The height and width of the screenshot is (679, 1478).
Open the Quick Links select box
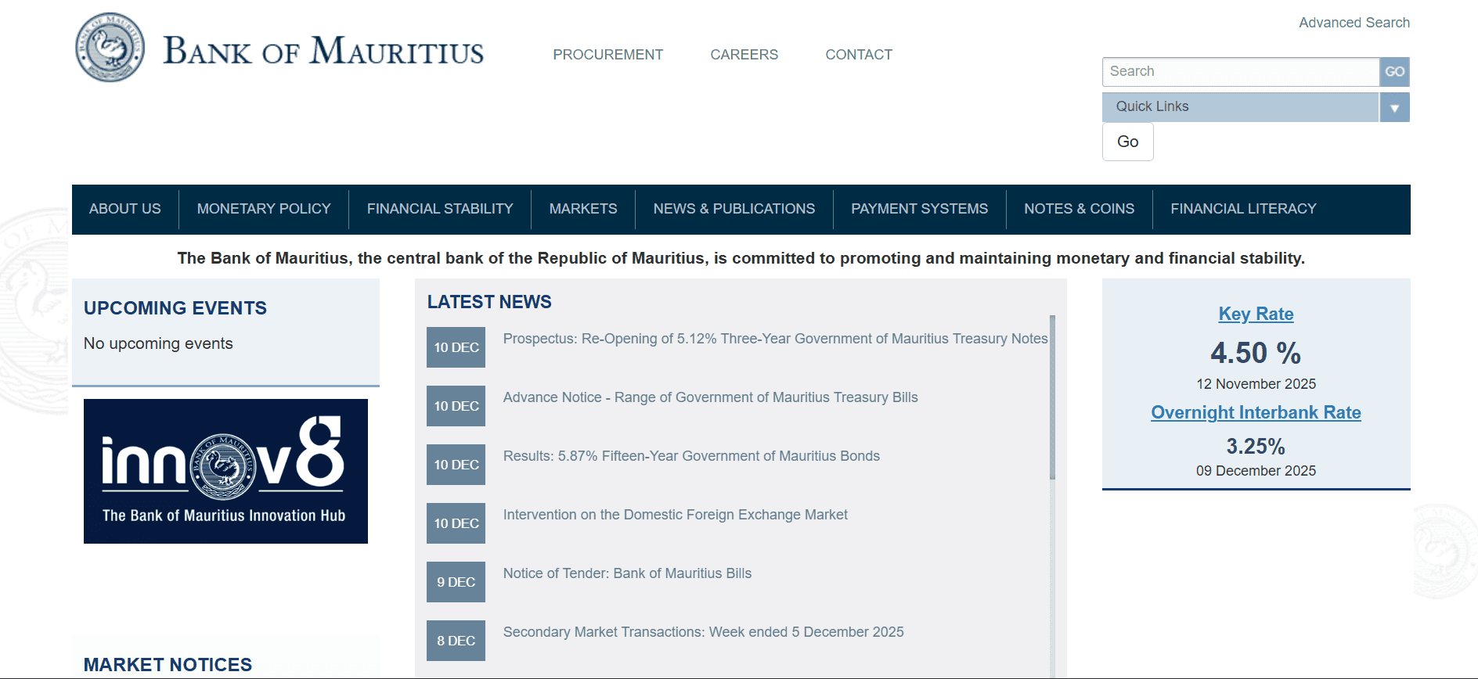(1240, 107)
